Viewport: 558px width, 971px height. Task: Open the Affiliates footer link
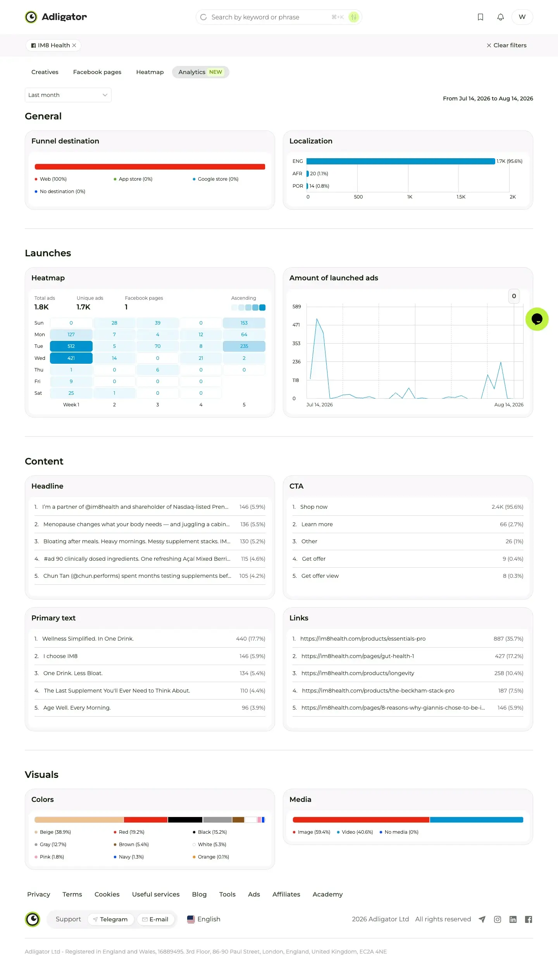286,894
